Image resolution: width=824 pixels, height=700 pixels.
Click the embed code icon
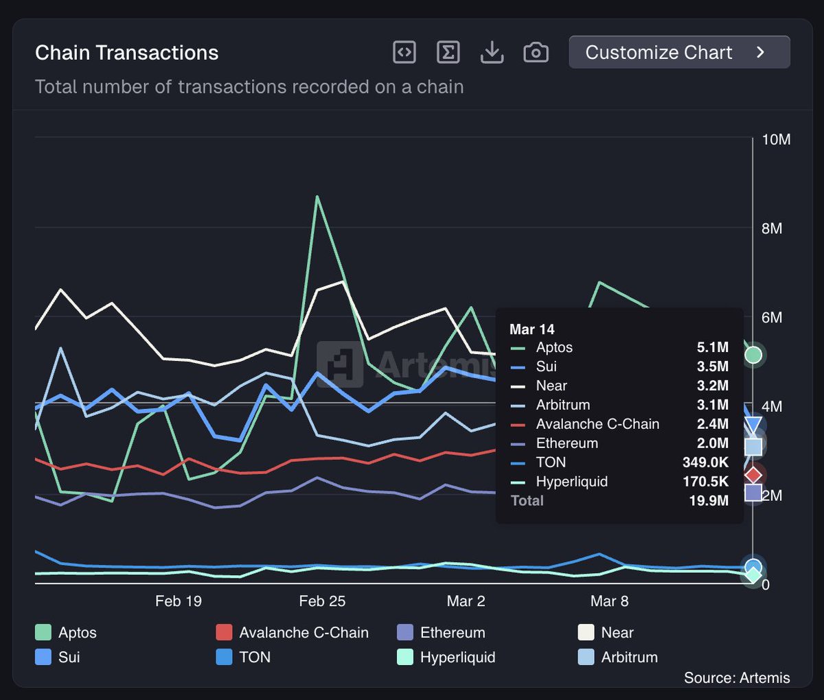point(404,51)
